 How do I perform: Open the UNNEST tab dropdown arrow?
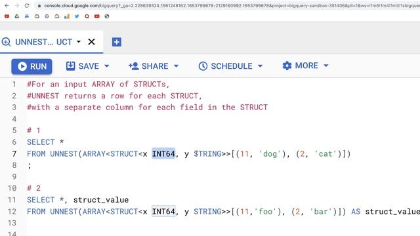79,42
